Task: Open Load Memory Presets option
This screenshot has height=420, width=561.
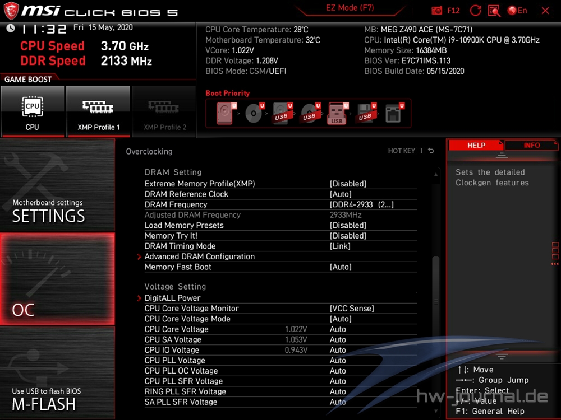Action: coord(280,225)
